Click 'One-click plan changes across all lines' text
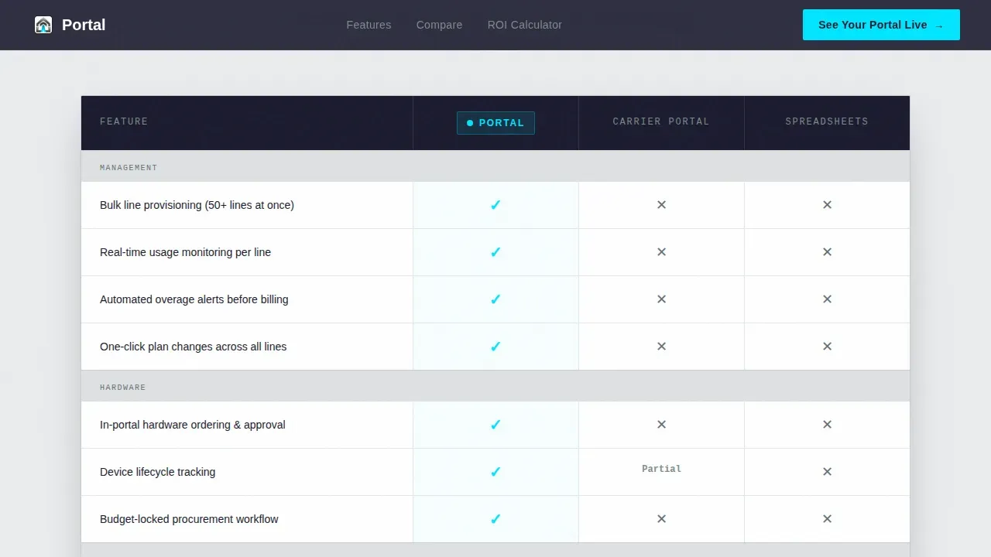Screen dimensions: 991x557 click(x=193, y=347)
